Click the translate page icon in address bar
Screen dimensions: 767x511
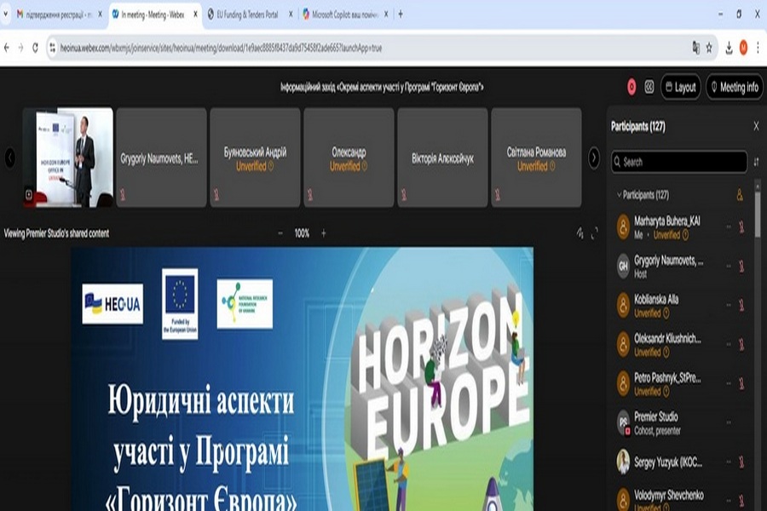tap(695, 48)
